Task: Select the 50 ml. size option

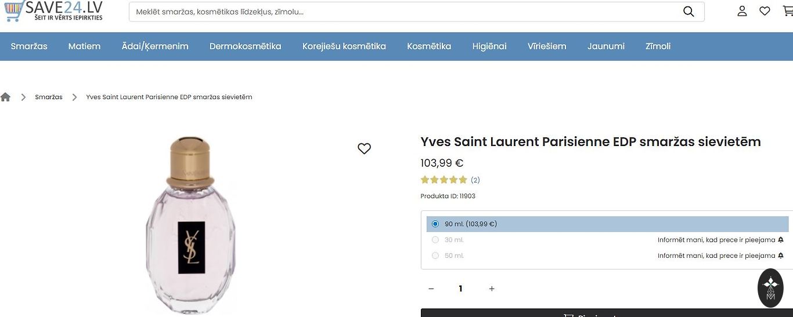Action: (435, 256)
